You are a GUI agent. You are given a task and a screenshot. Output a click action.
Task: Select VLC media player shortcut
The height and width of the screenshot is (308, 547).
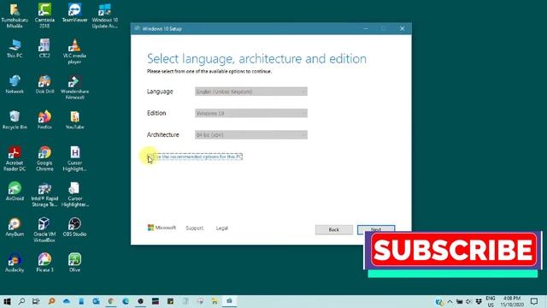[74, 51]
